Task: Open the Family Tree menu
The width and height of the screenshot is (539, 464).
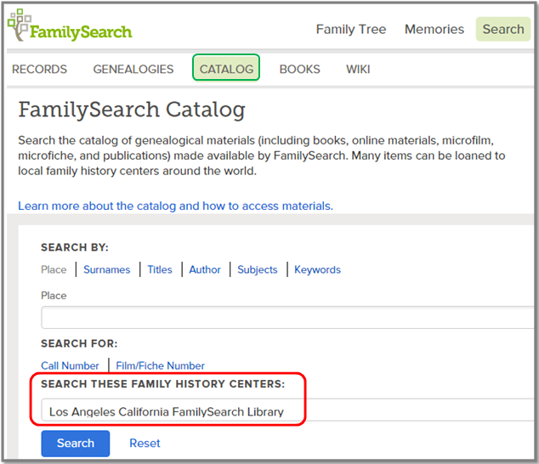Action: pyautogui.click(x=350, y=29)
